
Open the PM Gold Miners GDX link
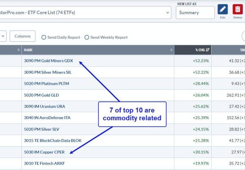(48, 61)
